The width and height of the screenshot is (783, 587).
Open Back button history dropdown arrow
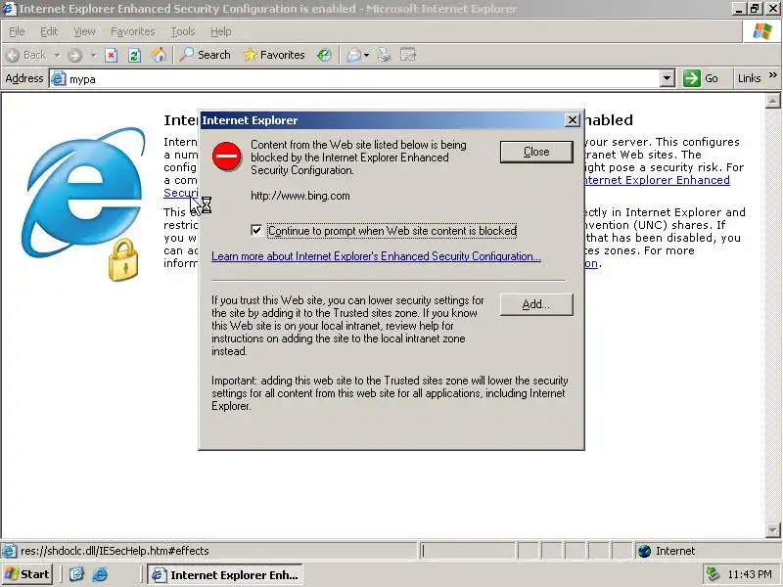[x=57, y=55]
